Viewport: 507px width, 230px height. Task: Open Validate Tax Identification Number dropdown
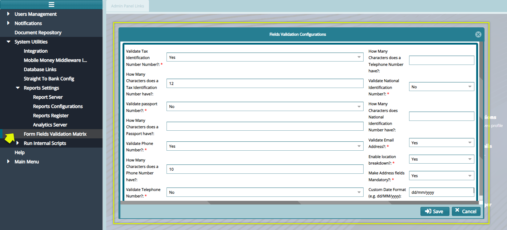(x=265, y=57)
